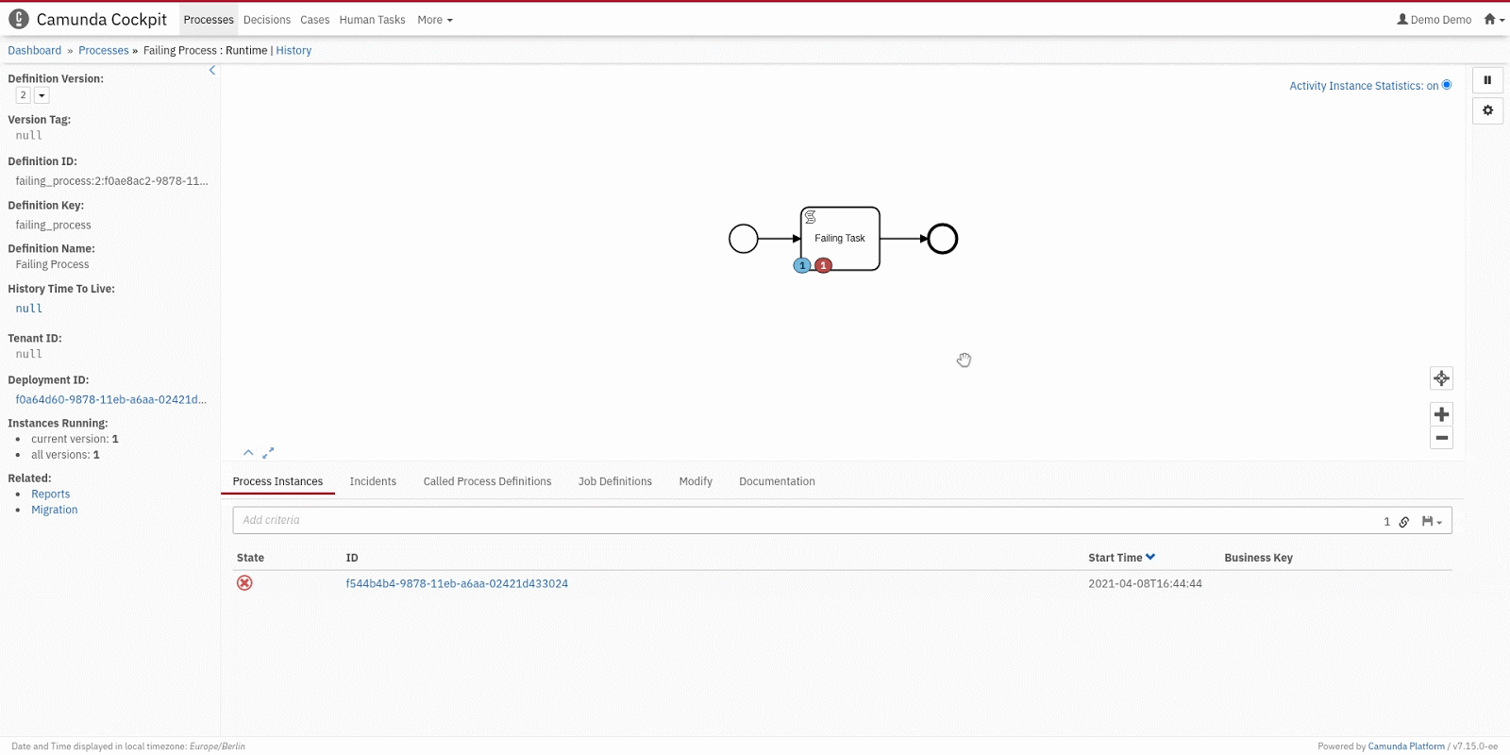Click the ID column header
The height and width of the screenshot is (755, 1510).
tap(352, 558)
